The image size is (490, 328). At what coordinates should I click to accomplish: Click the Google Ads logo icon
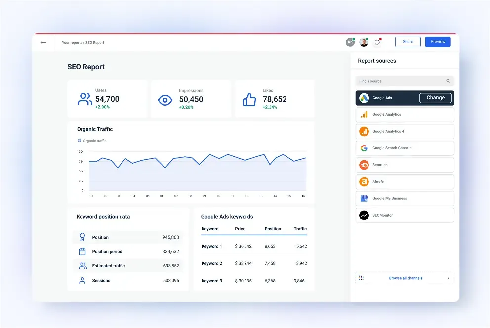pos(364,98)
